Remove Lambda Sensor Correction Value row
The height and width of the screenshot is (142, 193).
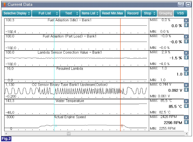coord(186,53)
